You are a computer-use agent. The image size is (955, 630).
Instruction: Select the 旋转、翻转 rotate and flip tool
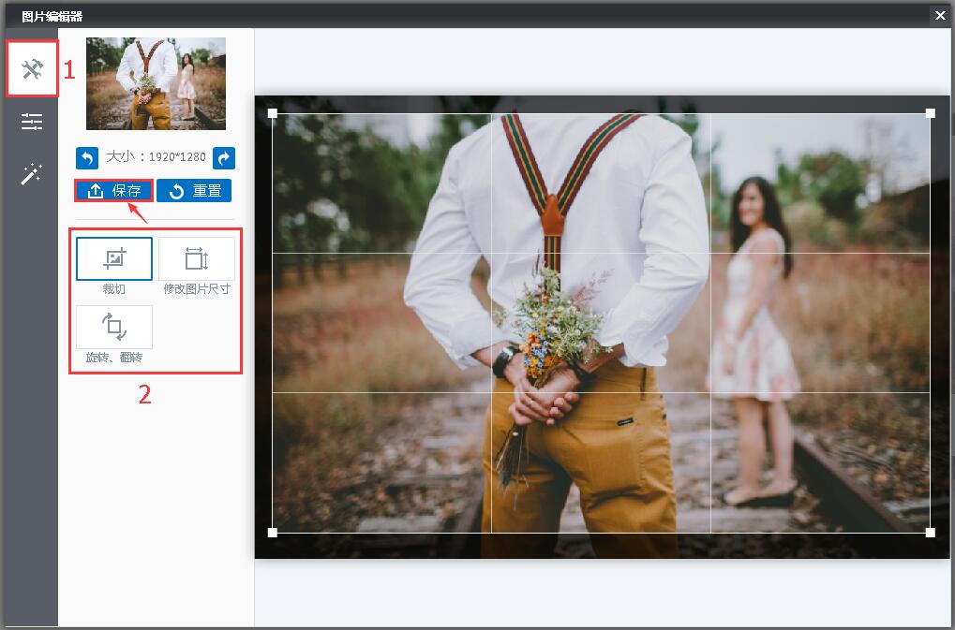coord(114,328)
